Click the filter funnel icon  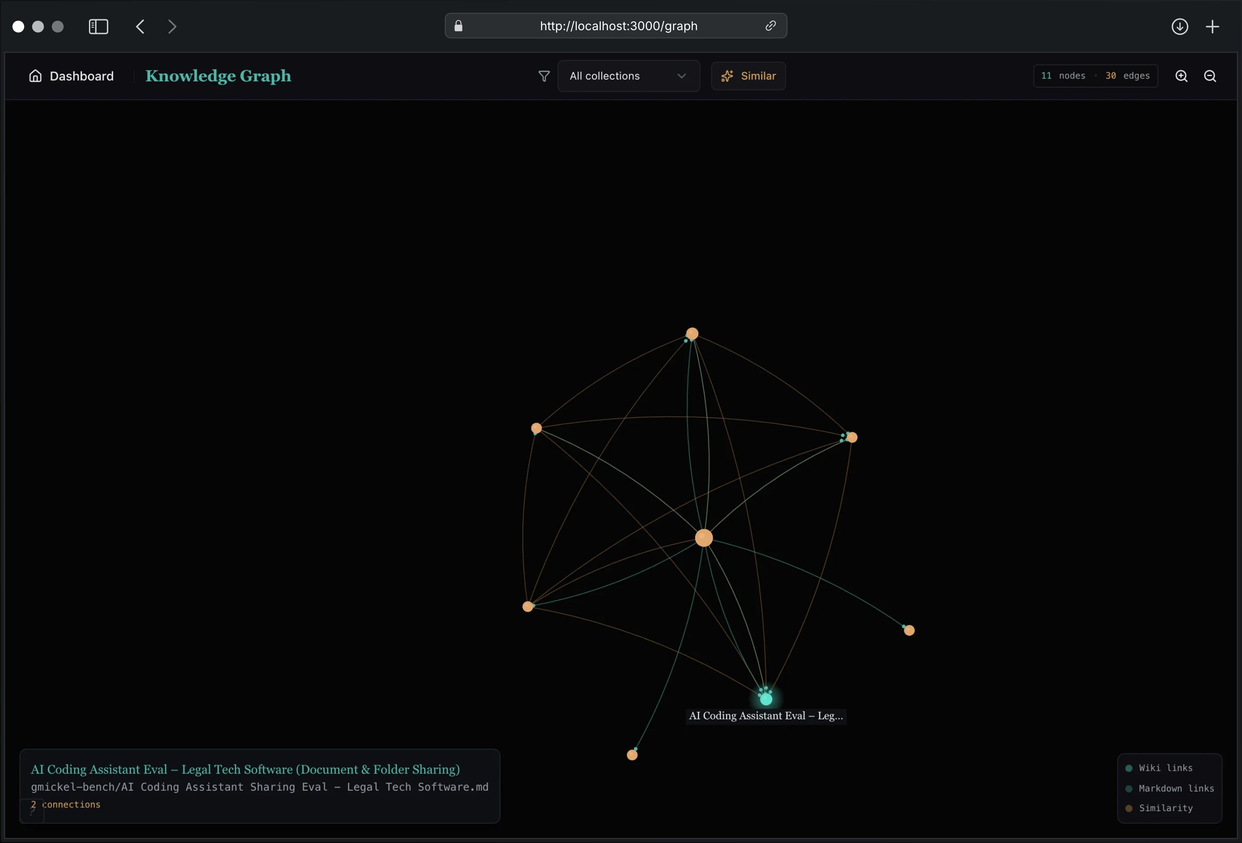543,76
